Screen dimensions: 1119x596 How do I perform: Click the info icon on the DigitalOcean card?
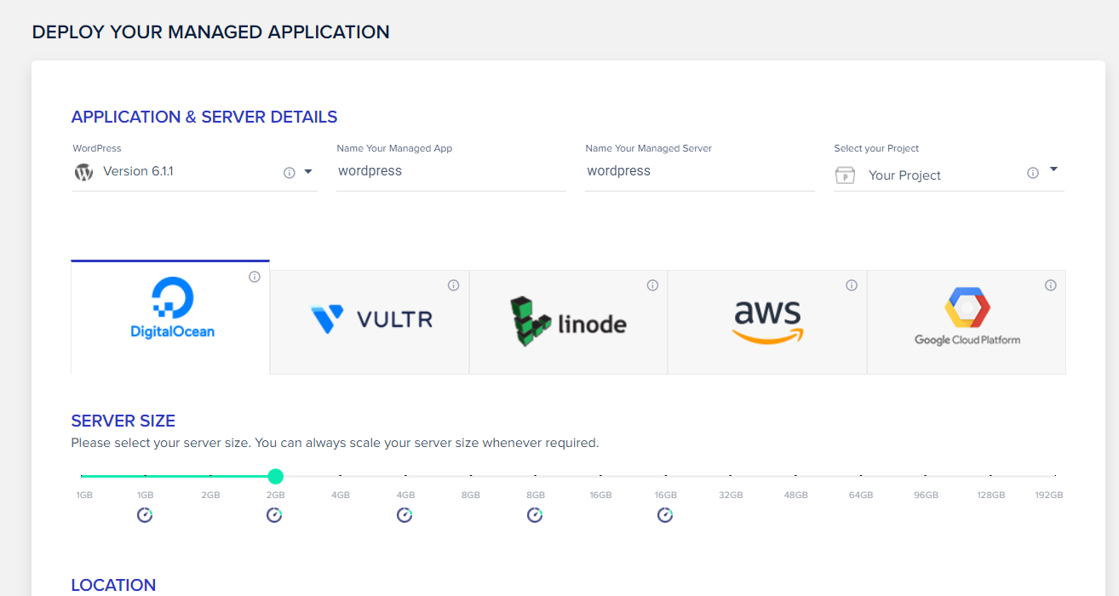(x=255, y=277)
